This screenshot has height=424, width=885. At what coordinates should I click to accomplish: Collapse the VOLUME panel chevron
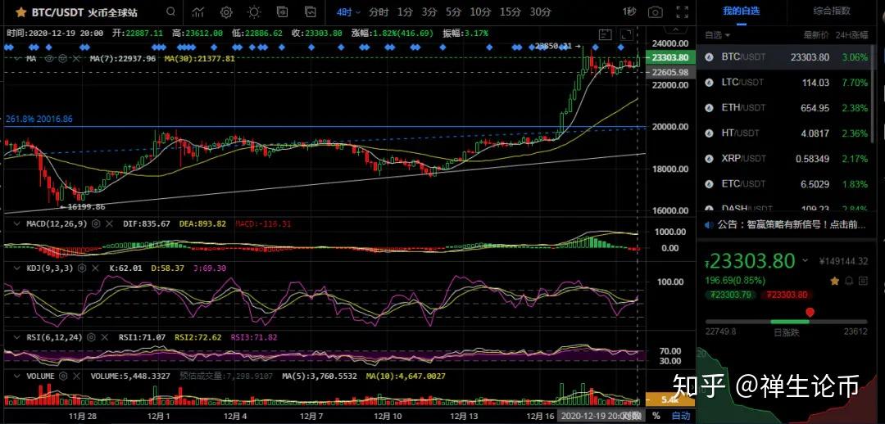pos(17,376)
